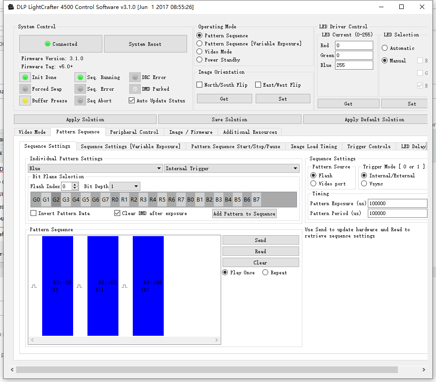Viewport: 436px width, 382px height.
Task: Enable East/West Flip
Action: 258,84
